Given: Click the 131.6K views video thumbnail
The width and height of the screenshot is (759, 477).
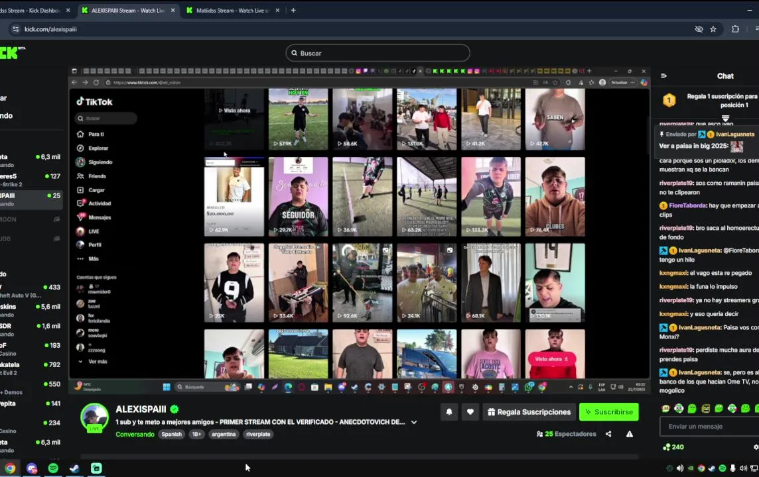Looking at the screenshot, I should (427, 119).
